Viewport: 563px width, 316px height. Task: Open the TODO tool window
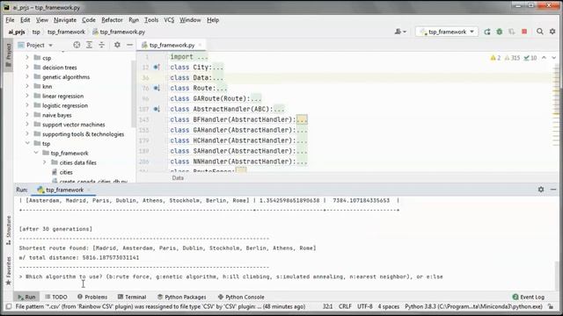coord(56,297)
